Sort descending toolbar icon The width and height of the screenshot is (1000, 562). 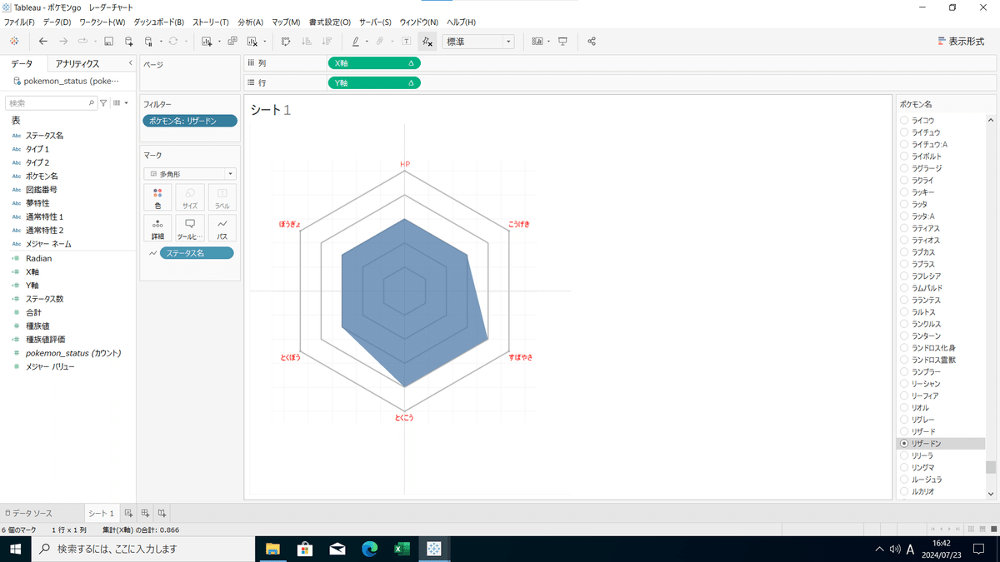[327, 41]
